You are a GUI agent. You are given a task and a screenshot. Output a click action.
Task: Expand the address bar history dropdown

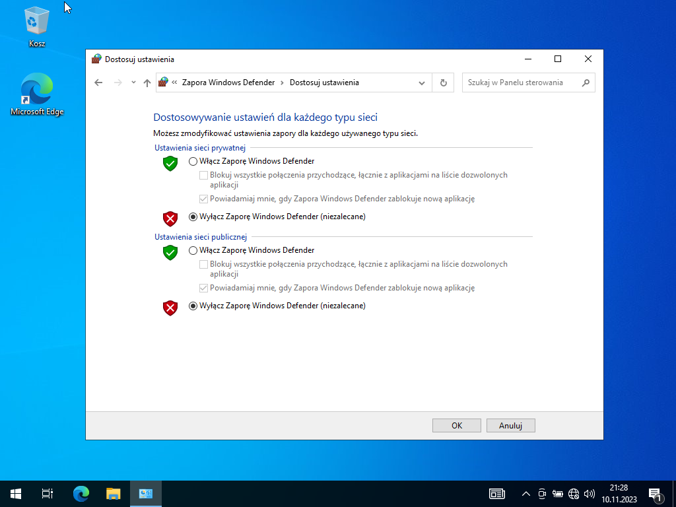pyautogui.click(x=422, y=83)
